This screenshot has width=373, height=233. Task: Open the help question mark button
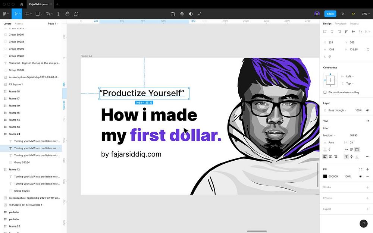(363, 223)
